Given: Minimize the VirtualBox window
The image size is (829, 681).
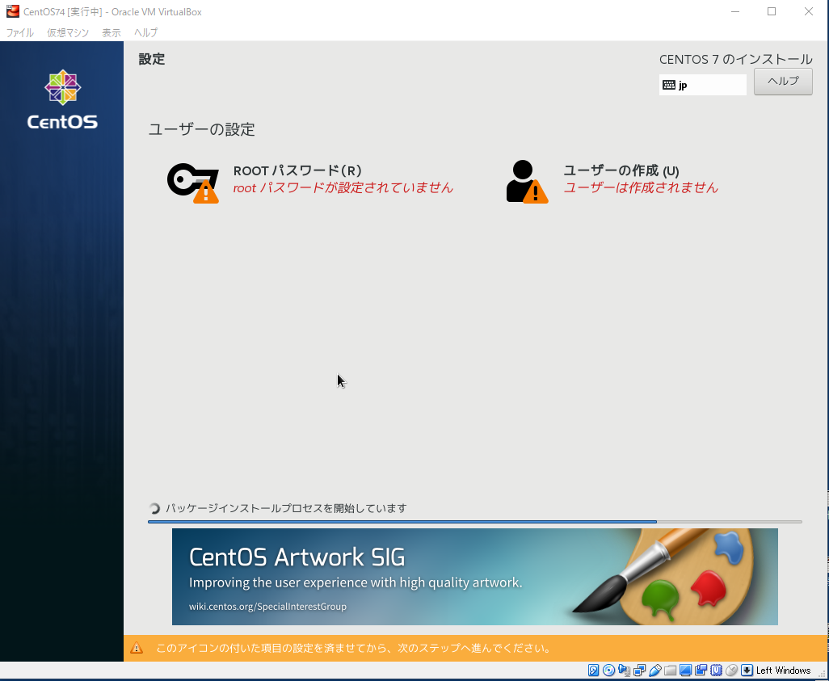Looking at the screenshot, I should (735, 11).
